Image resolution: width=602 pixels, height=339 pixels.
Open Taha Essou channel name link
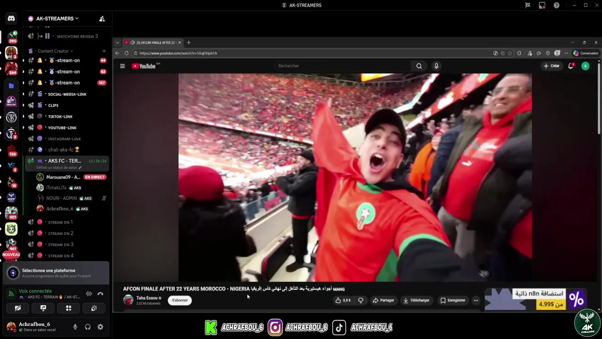pyautogui.click(x=147, y=298)
